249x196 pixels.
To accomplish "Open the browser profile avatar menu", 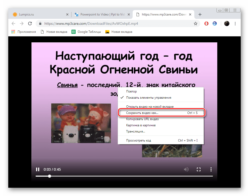I will pyautogui.click(x=227, y=23).
